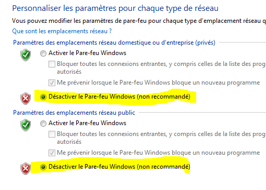Click the green shield icon under private network settings
The height and width of the screenshot is (190, 266).
(26, 55)
